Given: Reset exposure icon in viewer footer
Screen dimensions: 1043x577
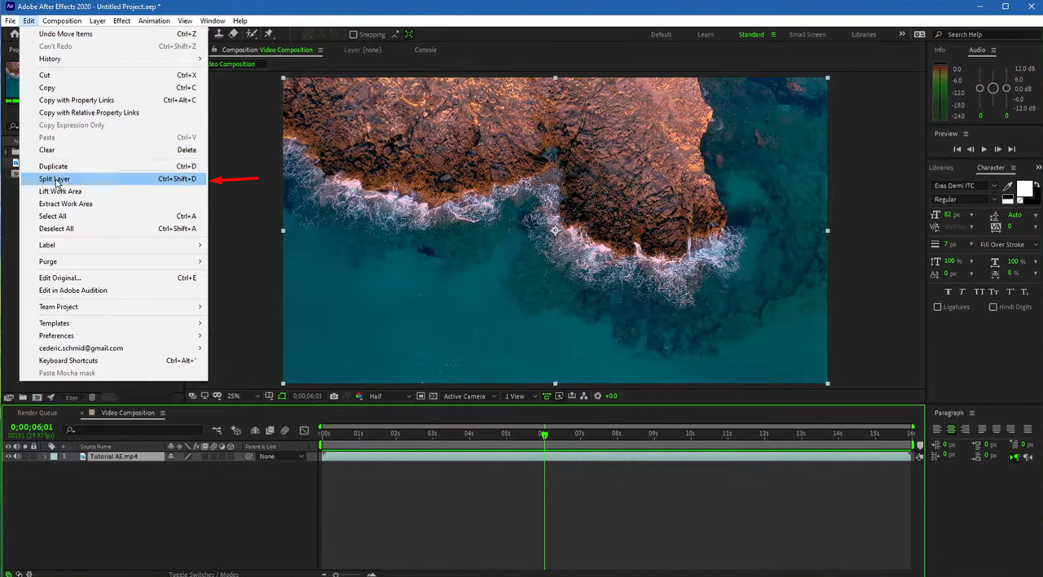Looking at the screenshot, I should tap(597, 396).
